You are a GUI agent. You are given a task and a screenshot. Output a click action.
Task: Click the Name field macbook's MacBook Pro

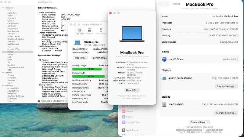pyautogui.click(x=224, y=16)
